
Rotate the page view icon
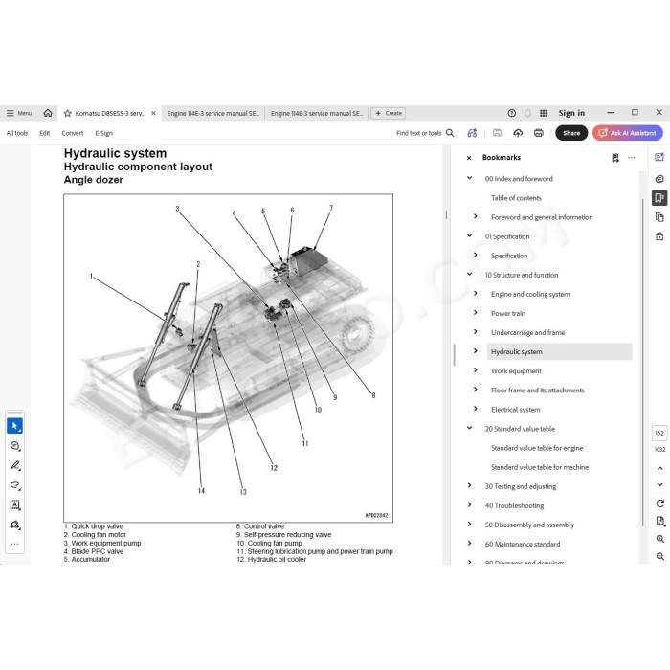click(659, 503)
